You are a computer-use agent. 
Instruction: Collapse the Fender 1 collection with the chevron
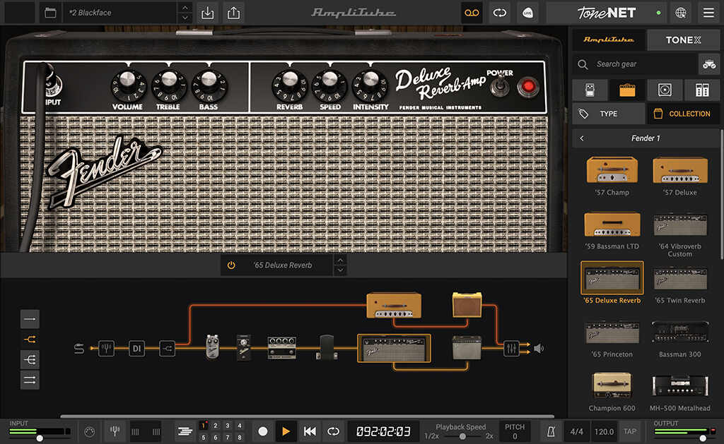[x=583, y=138]
